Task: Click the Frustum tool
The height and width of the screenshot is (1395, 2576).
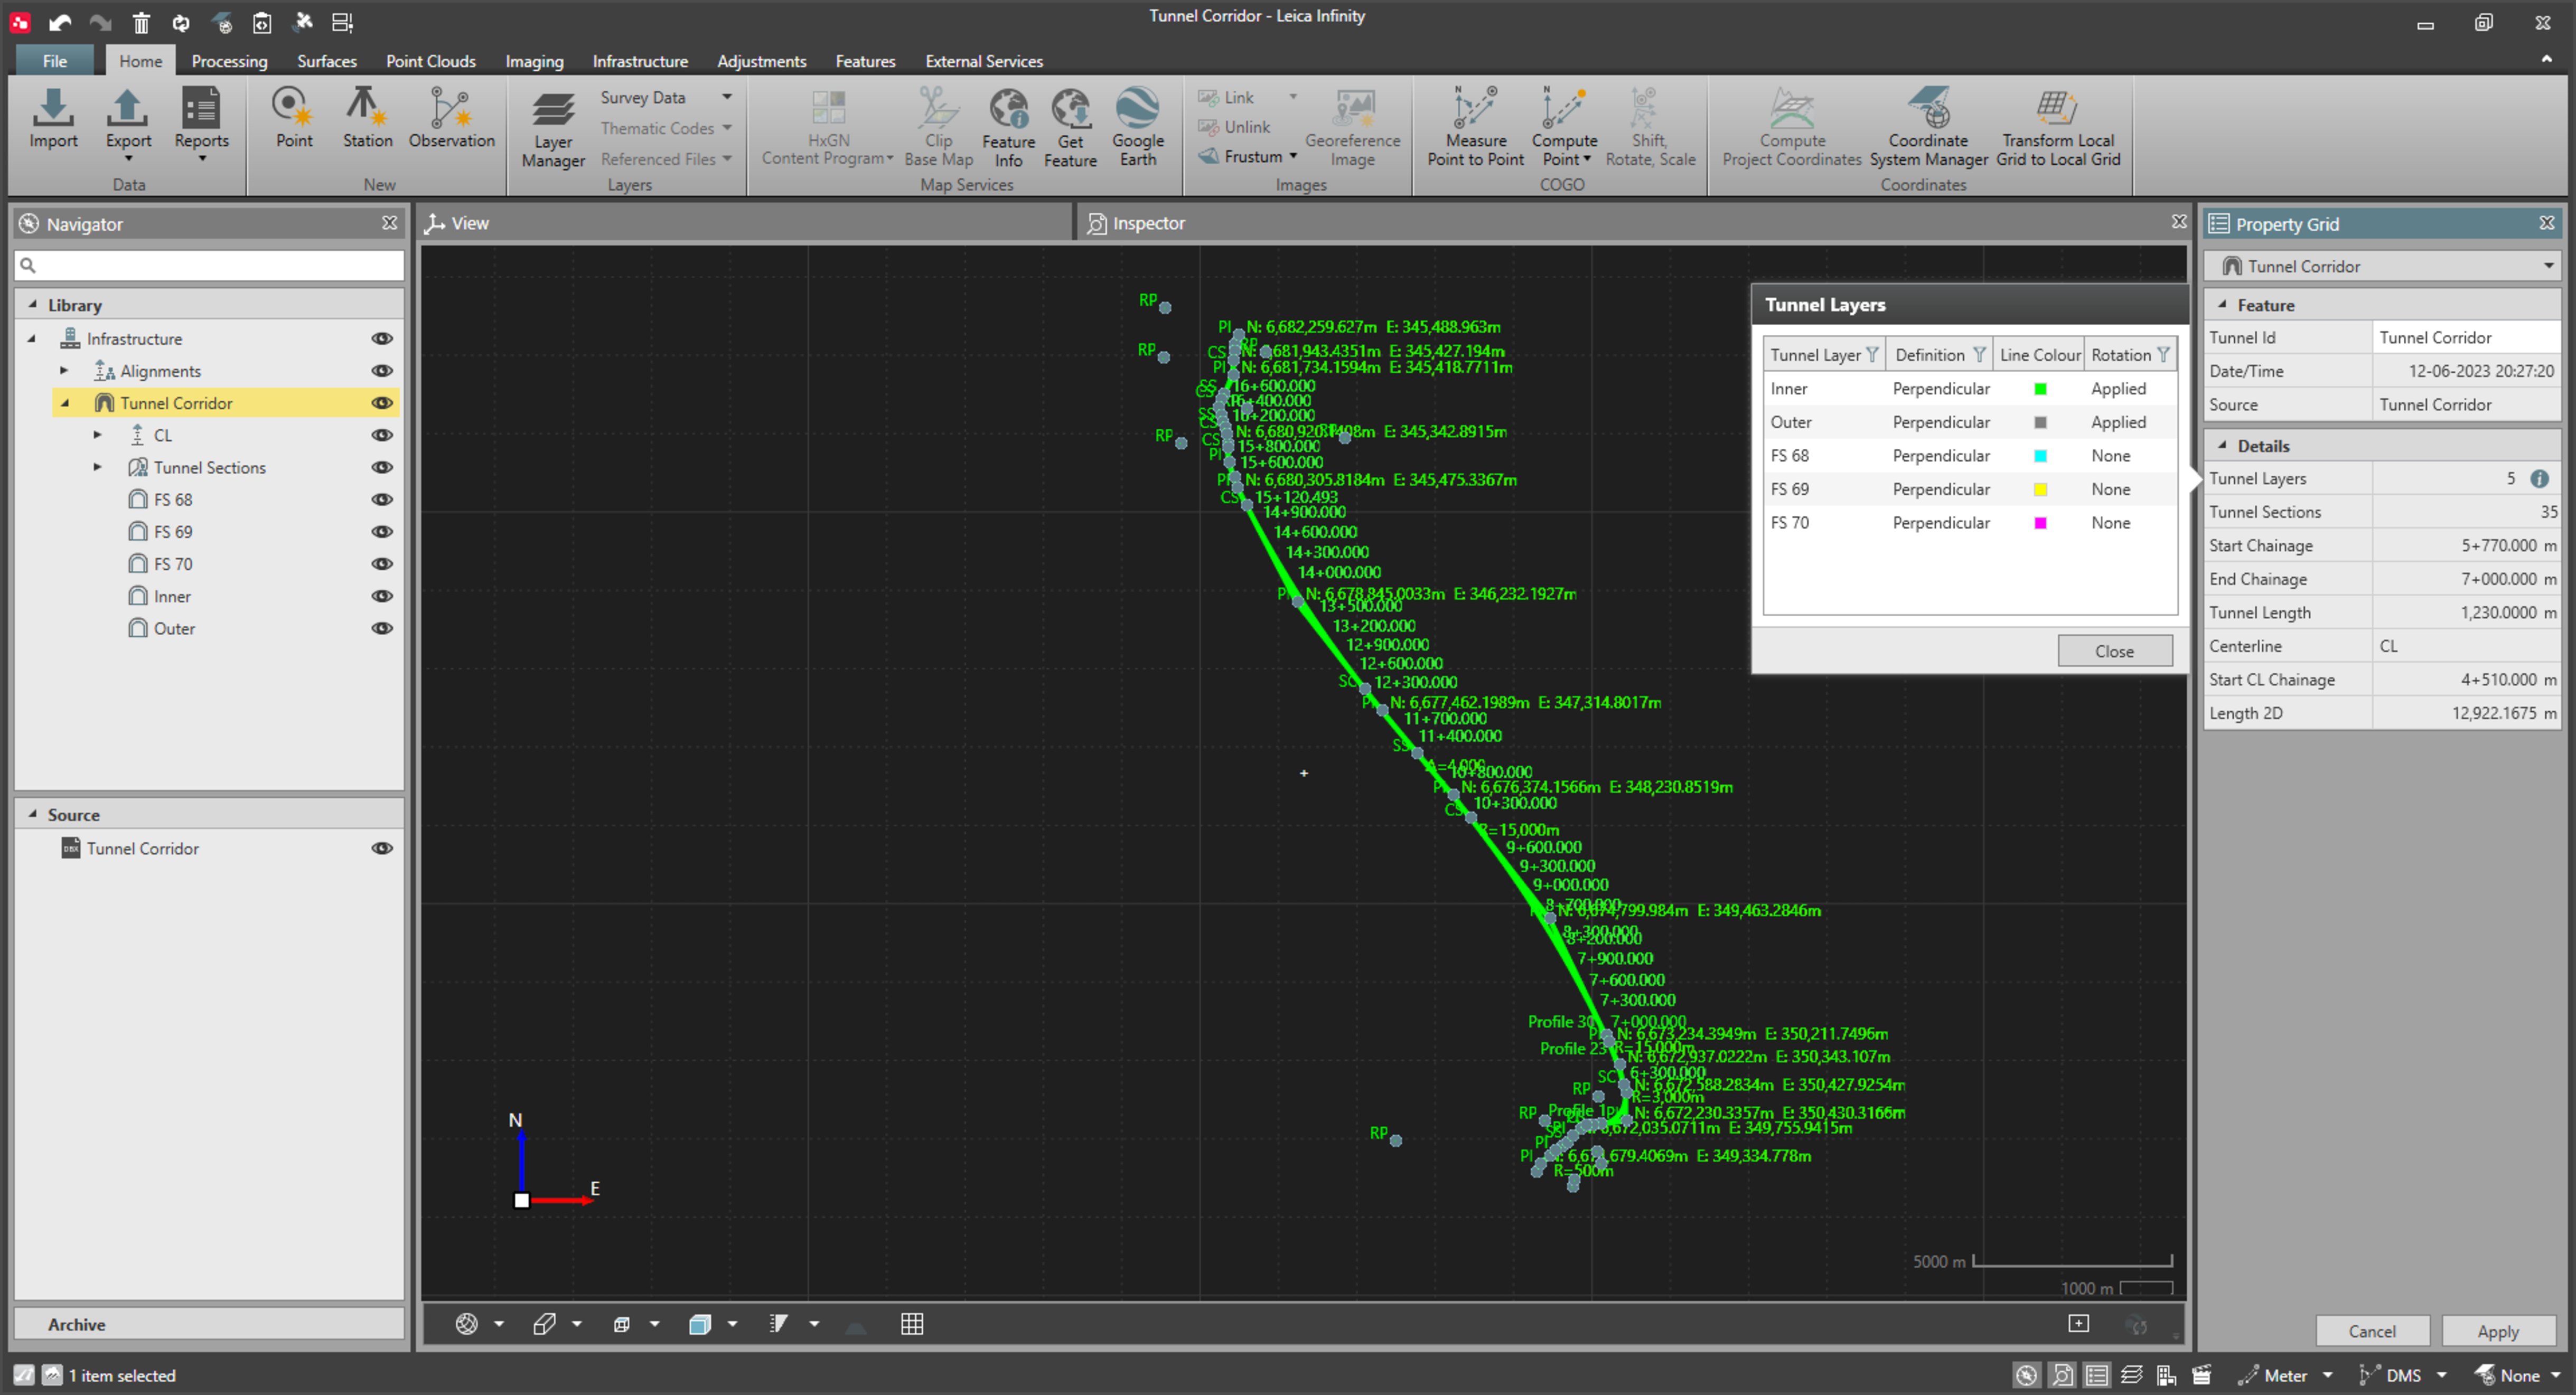Action: (1247, 157)
